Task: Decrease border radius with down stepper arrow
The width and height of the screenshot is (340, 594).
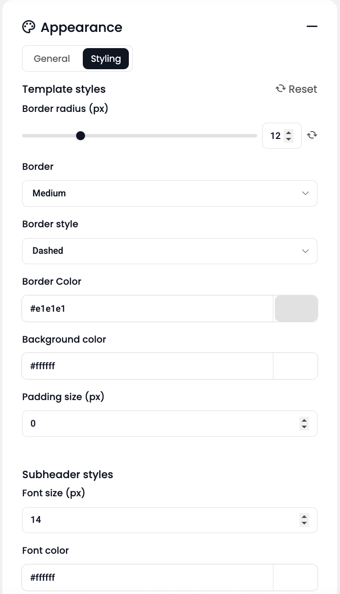Action: (x=289, y=139)
